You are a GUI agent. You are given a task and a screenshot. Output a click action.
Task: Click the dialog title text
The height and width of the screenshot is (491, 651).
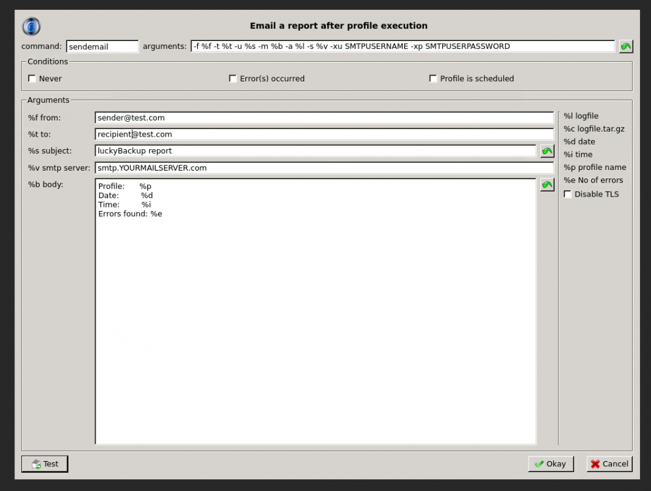[x=339, y=26]
